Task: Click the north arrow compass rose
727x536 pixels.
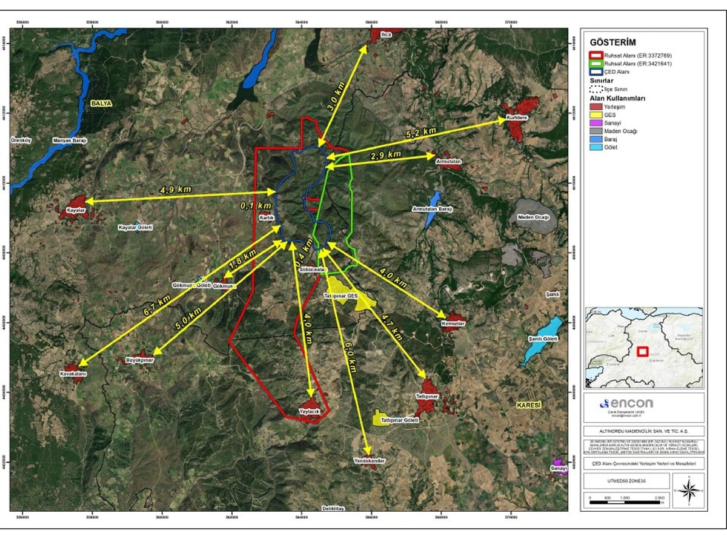Action: coord(689,491)
